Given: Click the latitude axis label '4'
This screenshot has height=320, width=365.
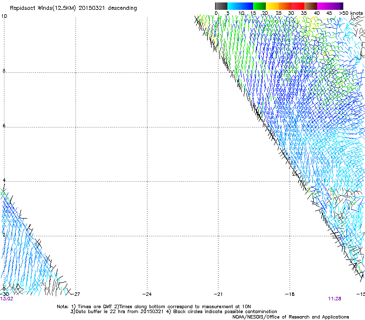Looking at the screenshot, I should point(4,180).
